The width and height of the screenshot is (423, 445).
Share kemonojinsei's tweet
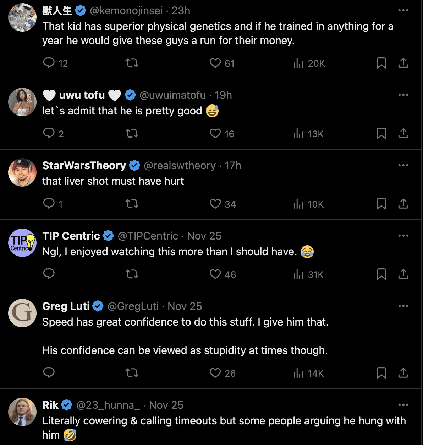(x=403, y=63)
